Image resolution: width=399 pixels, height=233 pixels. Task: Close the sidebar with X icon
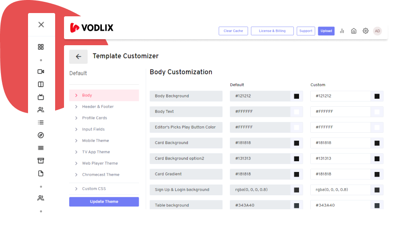tap(41, 25)
